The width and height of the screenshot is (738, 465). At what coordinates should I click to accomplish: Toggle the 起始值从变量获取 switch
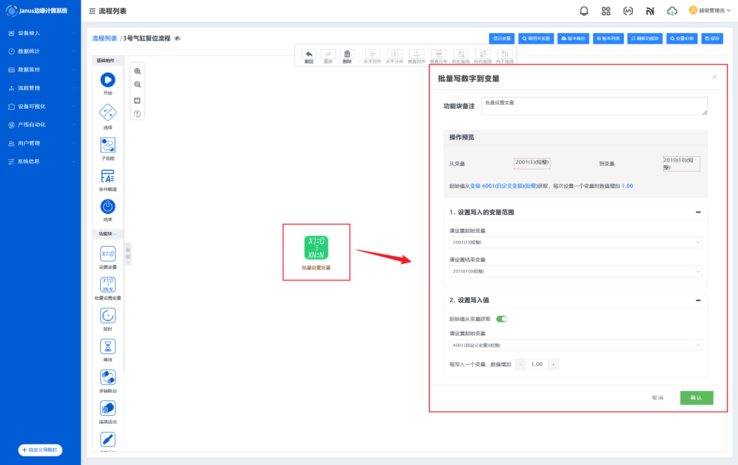click(502, 319)
